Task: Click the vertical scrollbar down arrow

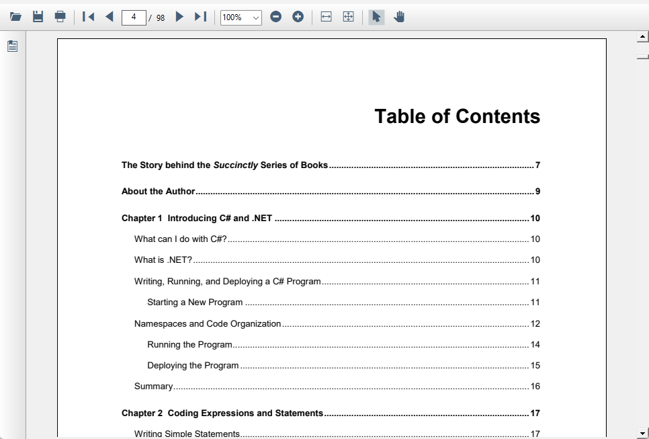Action: (642, 433)
